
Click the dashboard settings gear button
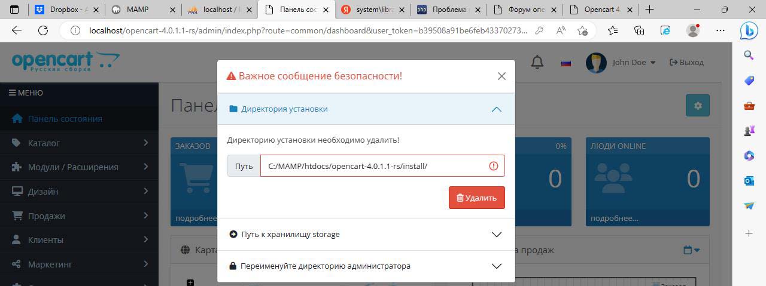click(697, 106)
